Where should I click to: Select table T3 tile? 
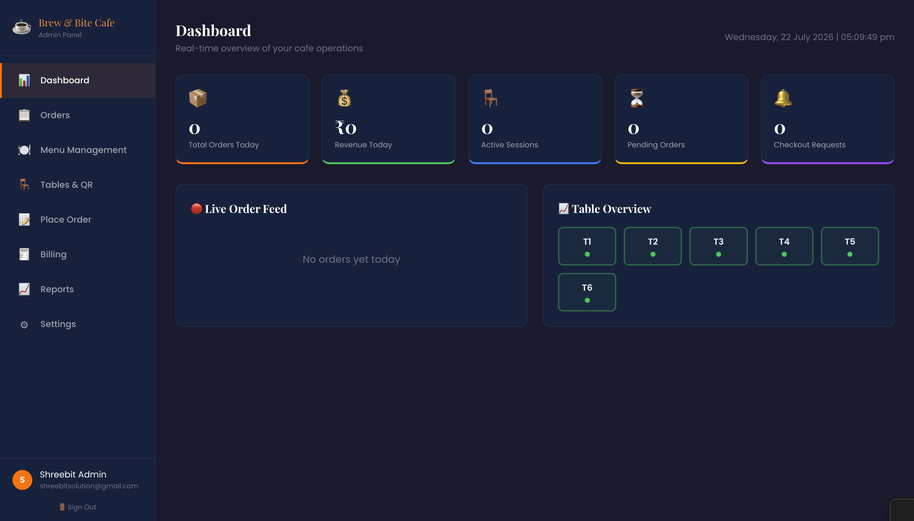click(x=719, y=246)
